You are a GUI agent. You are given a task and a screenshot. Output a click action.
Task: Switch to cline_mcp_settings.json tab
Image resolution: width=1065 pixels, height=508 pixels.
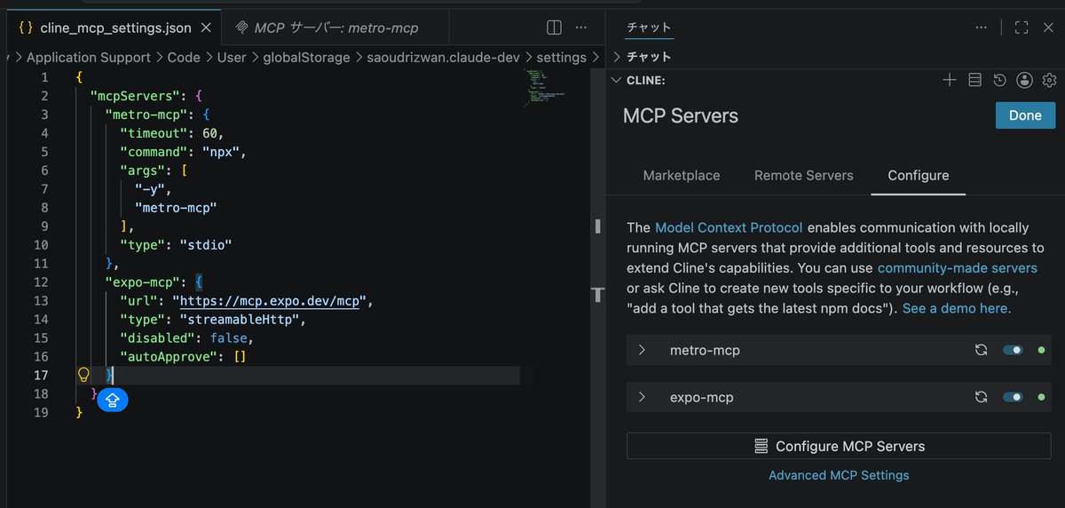[115, 28]
